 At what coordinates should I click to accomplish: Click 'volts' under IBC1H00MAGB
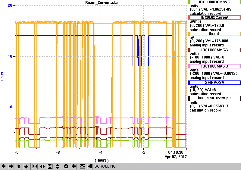click(194, 70)
